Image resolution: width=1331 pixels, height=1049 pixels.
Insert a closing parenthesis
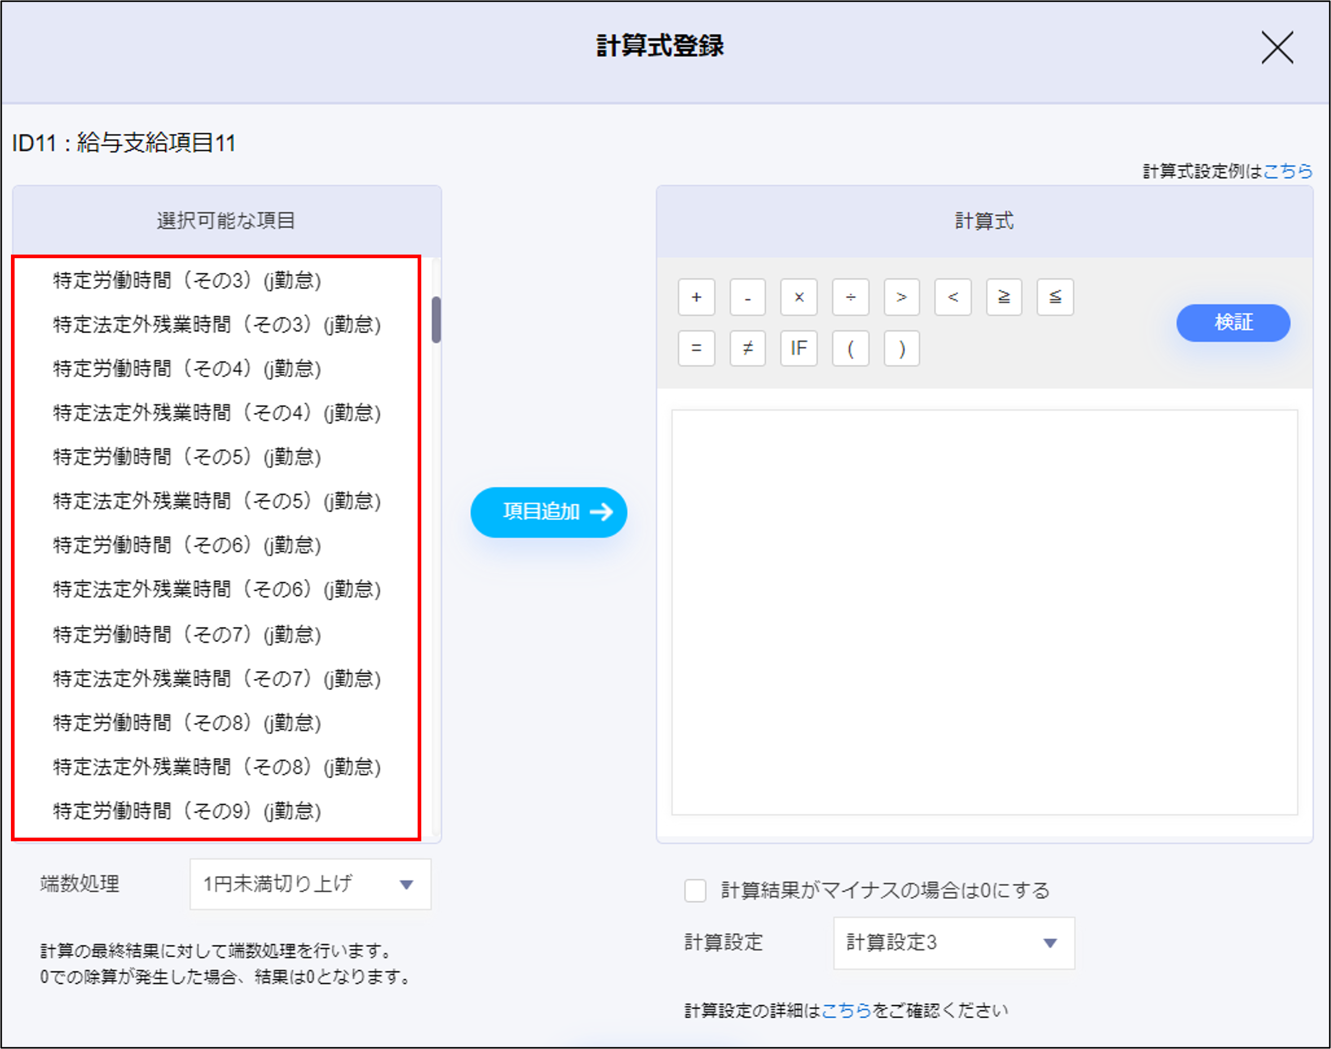pyautogui.click(x=902, y=349)
